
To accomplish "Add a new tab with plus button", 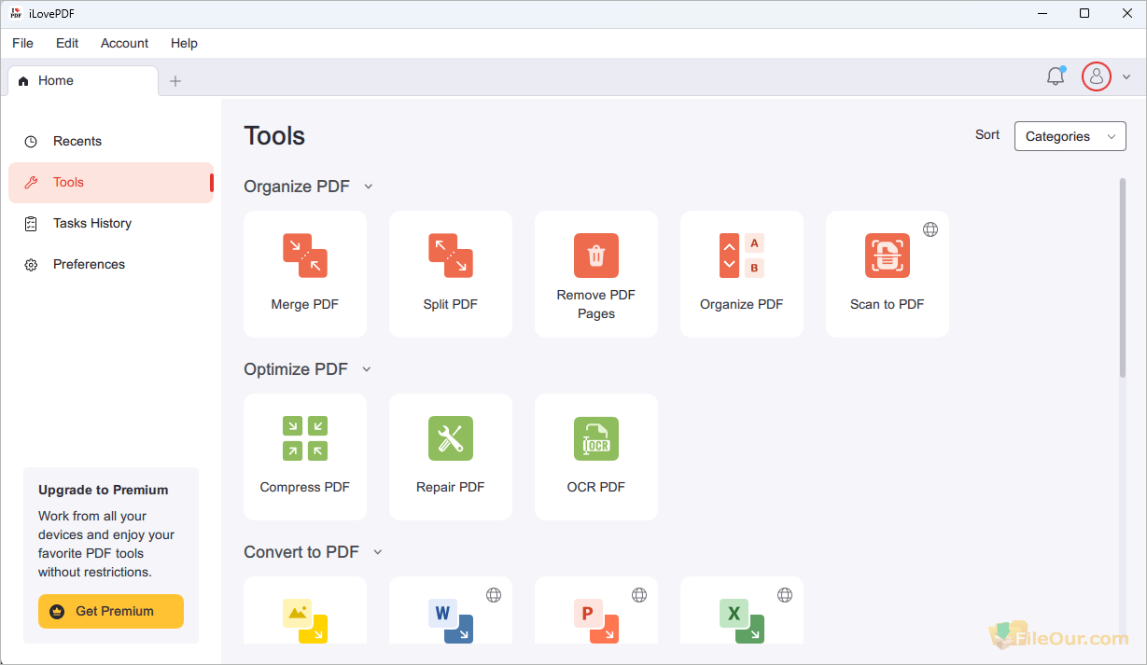I will (x=175, y=81).
